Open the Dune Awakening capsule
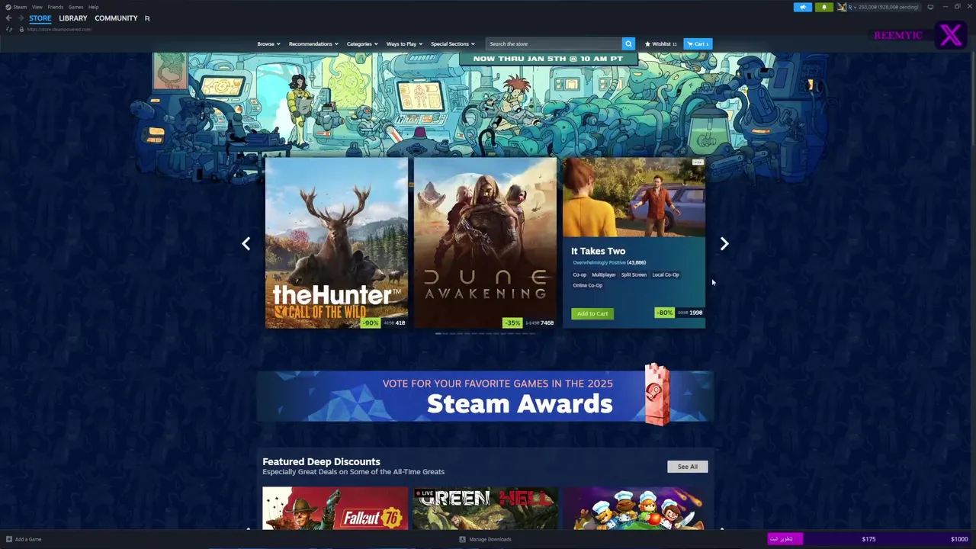The image size is (976, 549). coord(485,242)
